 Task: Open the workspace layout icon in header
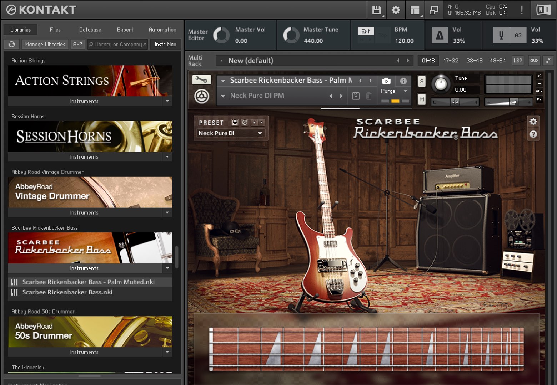click(415, 10)
